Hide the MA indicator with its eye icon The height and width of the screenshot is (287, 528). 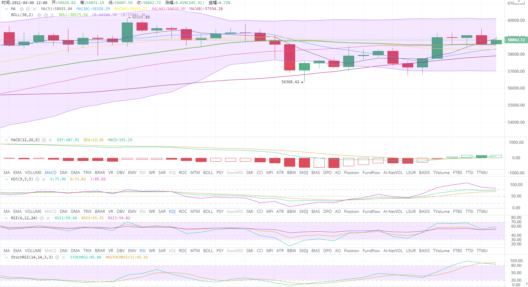click(22, 9)
